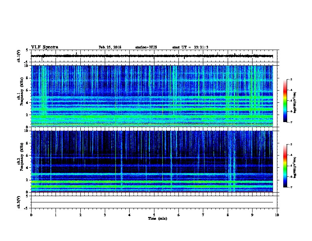Click time-axis tick label "5"
The width and height of the screenshot is (312, 241).
154,215
